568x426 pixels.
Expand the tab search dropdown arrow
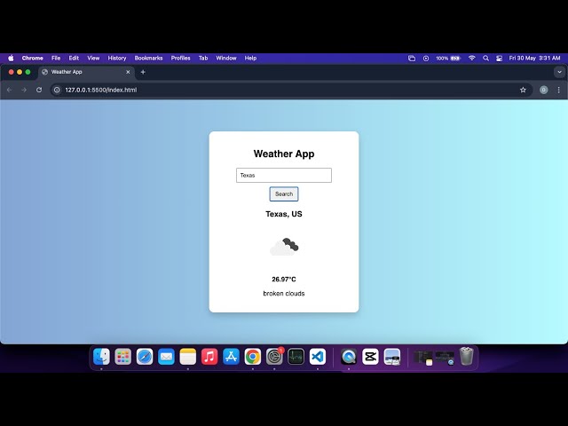click(x=559, y=72)
